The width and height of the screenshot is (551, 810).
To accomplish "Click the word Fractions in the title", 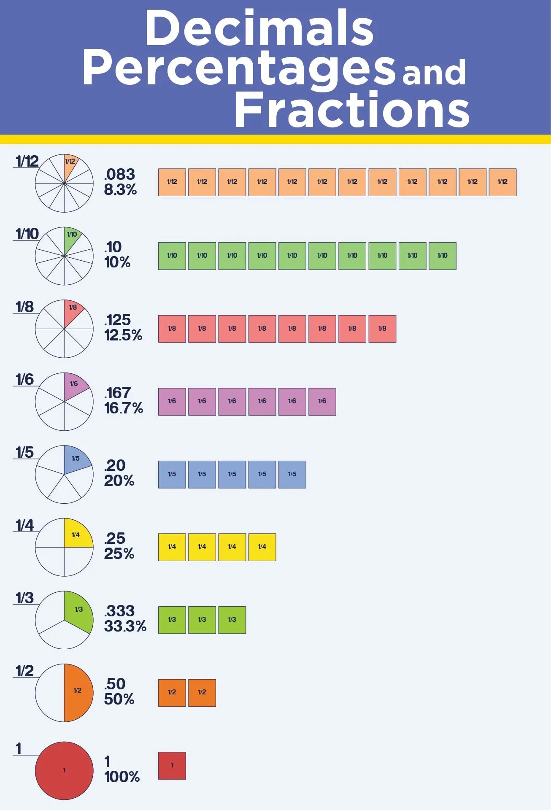I will (352, 110).
